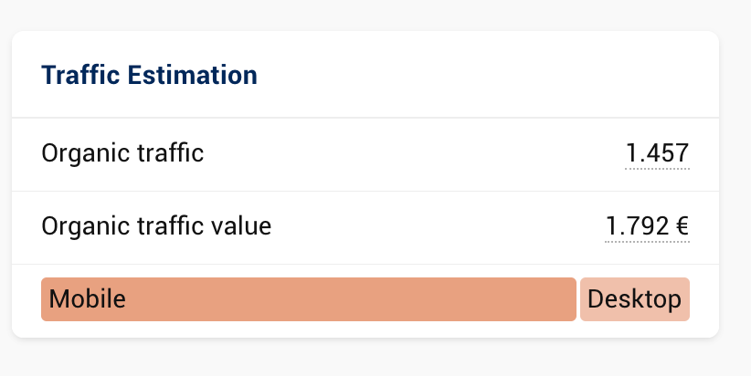Click the 1.457 organic traffic figure

pos(657,153)
